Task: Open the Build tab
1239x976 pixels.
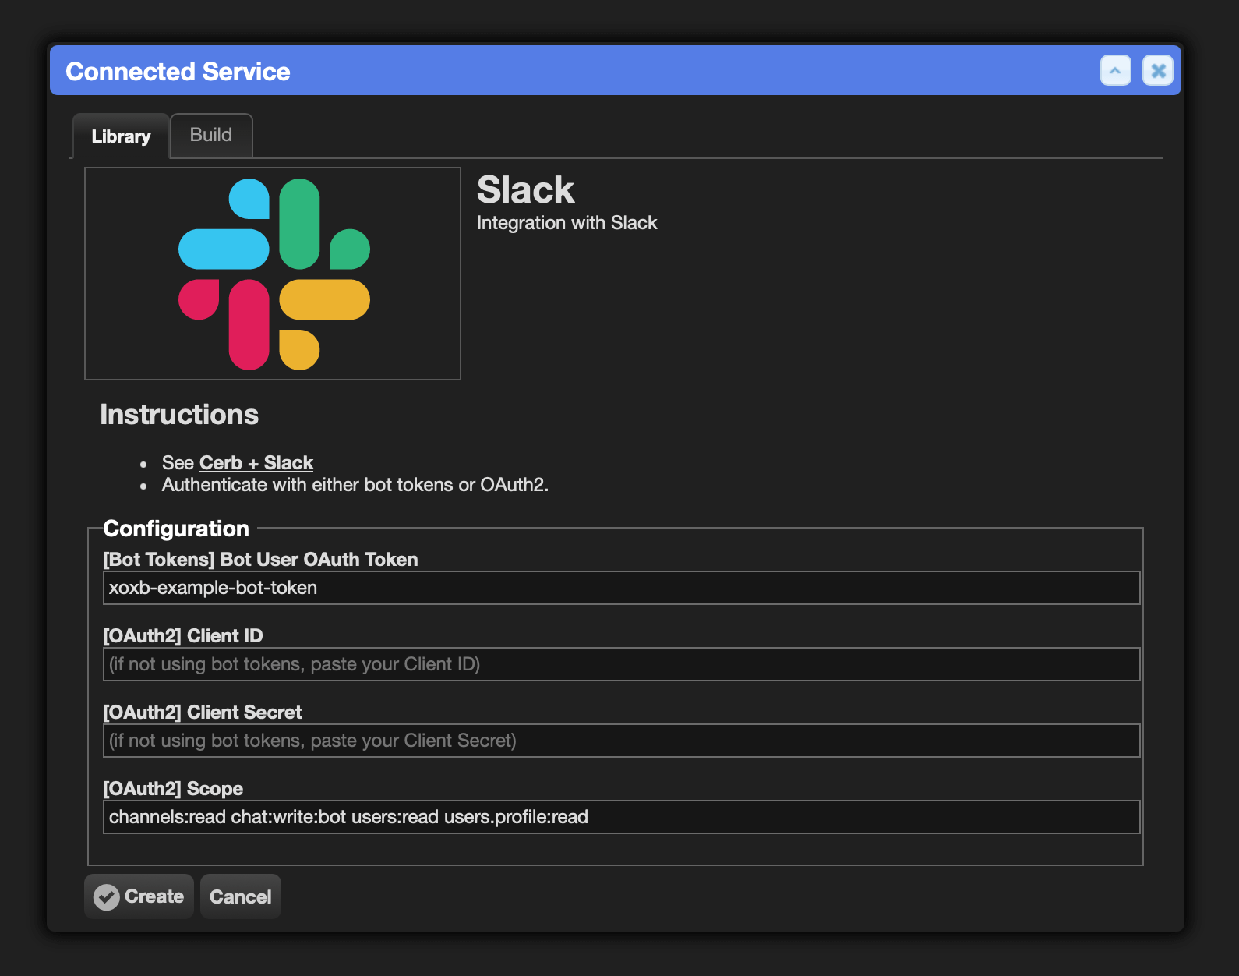Action: (211, 135)
